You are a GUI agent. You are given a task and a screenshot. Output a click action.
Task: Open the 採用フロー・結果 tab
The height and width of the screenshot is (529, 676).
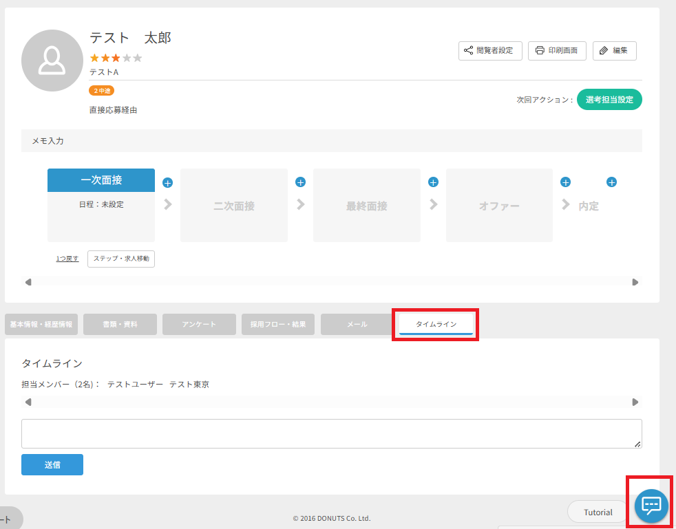tap(278, 324)
